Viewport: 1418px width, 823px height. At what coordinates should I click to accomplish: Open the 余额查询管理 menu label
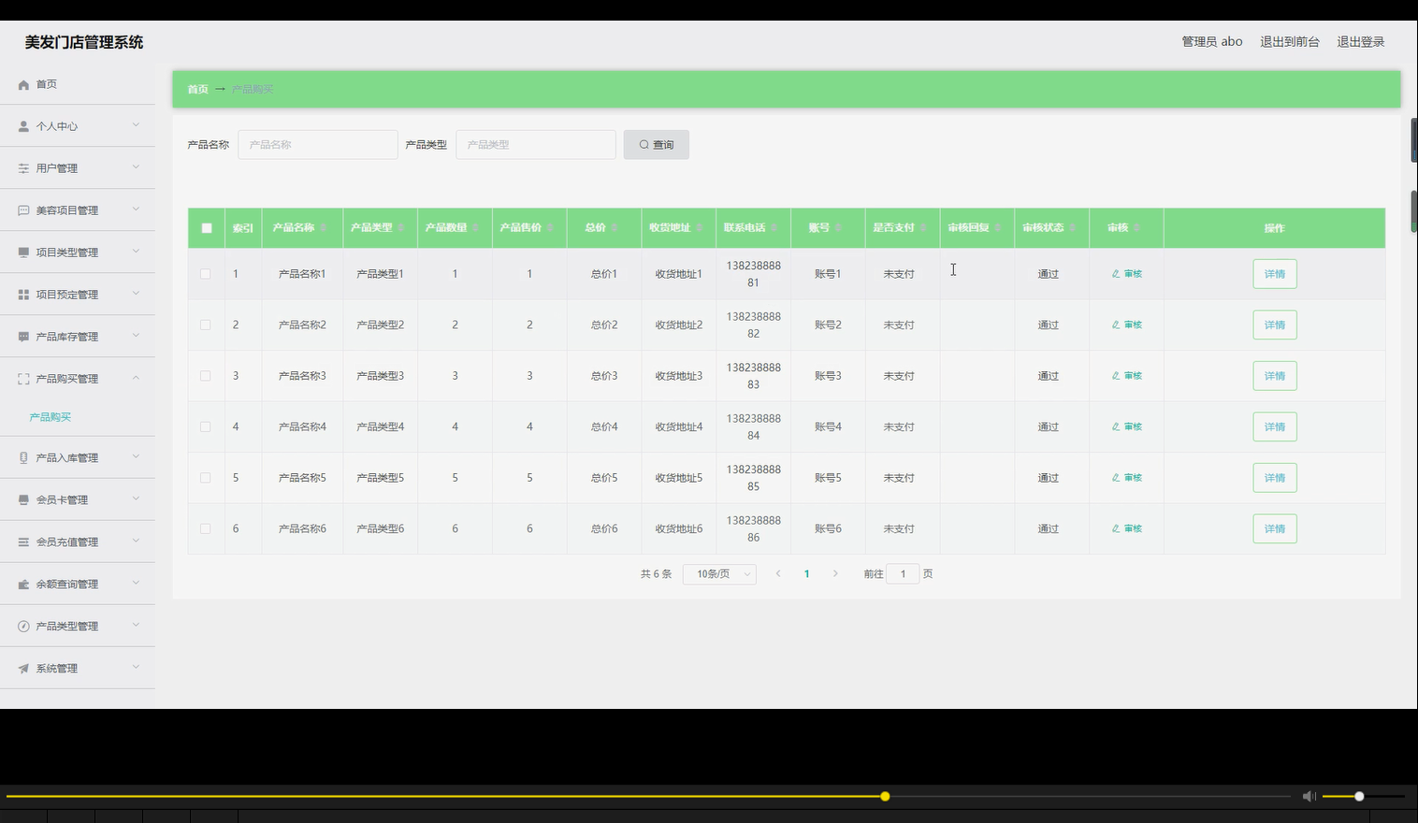[x=67, y=585]
